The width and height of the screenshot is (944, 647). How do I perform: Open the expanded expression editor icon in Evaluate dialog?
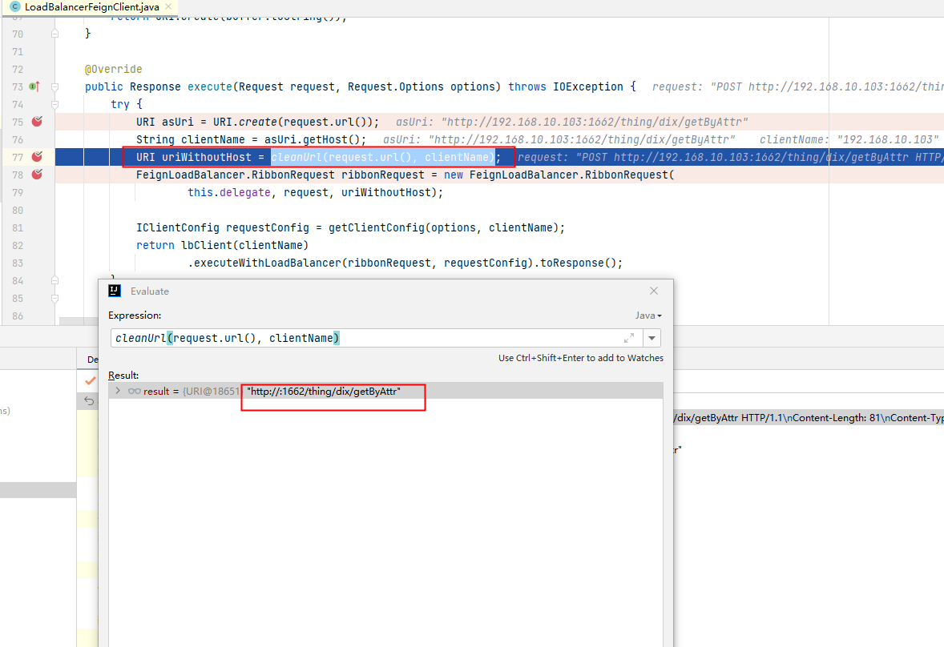pos(630,338)
